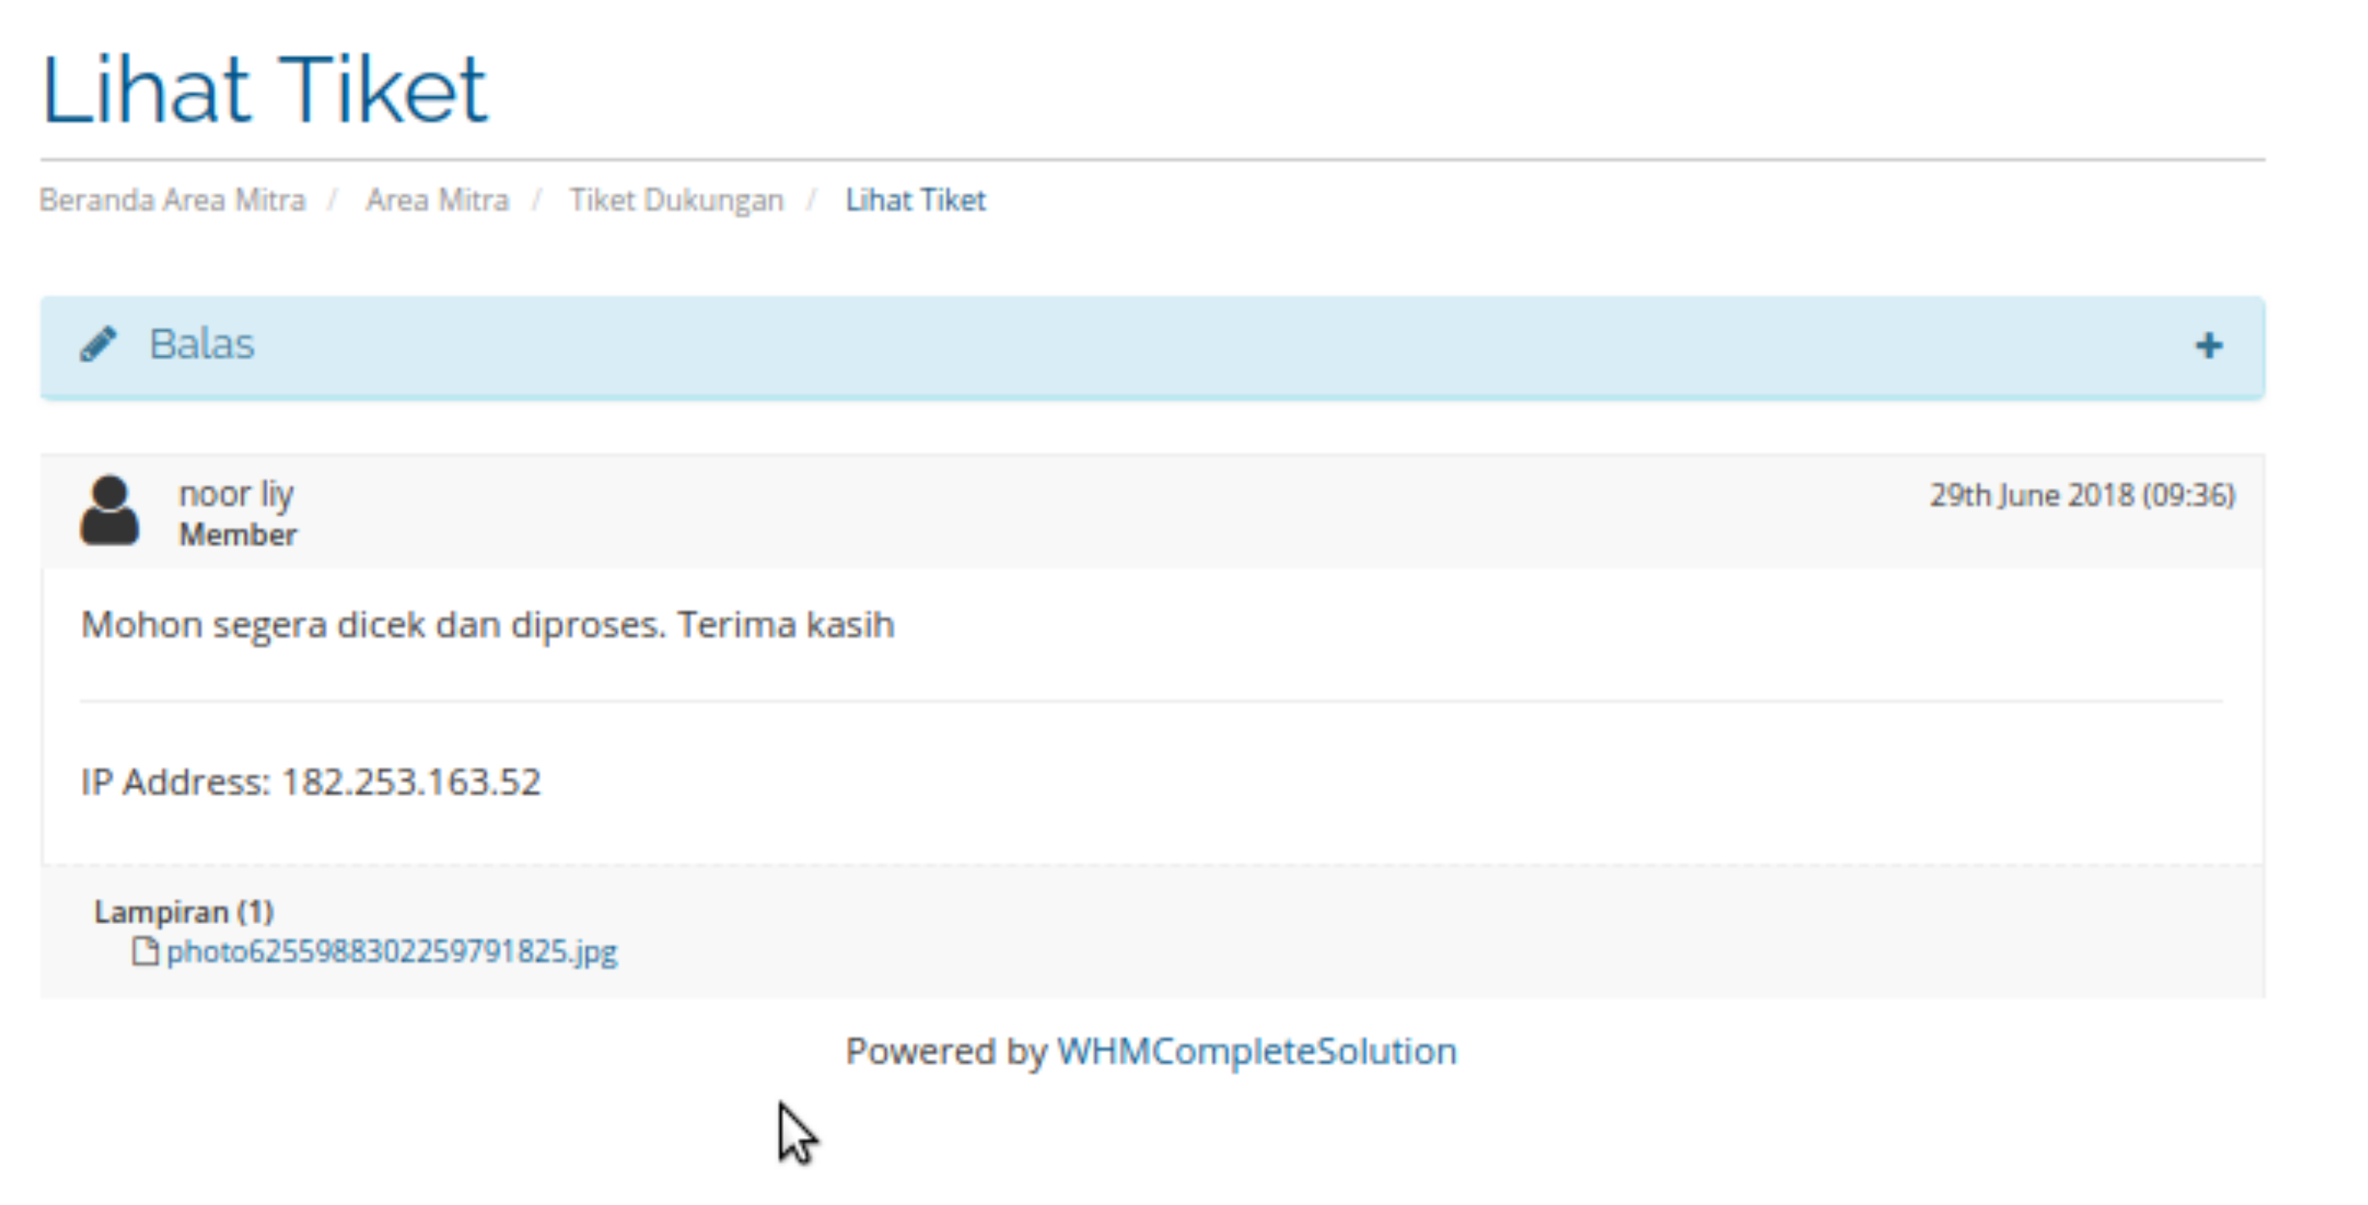Open attachment photo6255988302259791825.jpg
Image resolution: width=2368 pixels, height=1205 pixels.
(392, 951)
